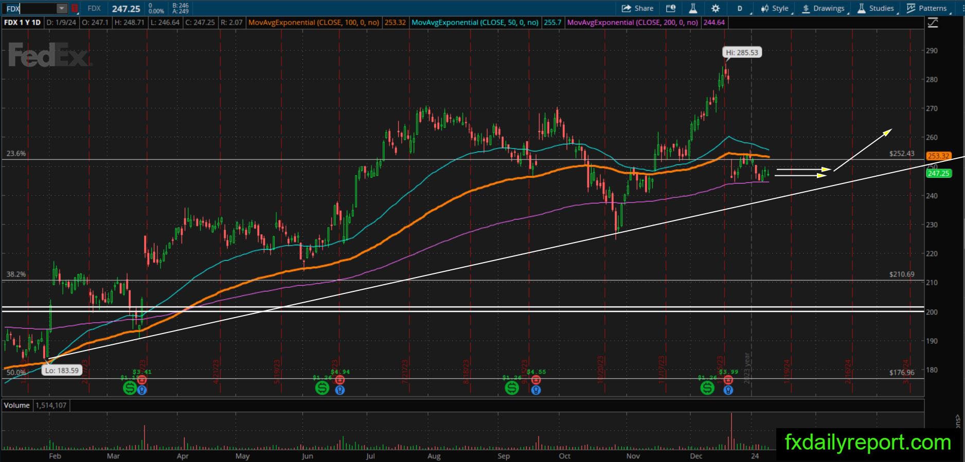The height and width of the screenshot is (462, 965).
Task: Open chart settings with the gear icon
Action: tap(716, 8)
